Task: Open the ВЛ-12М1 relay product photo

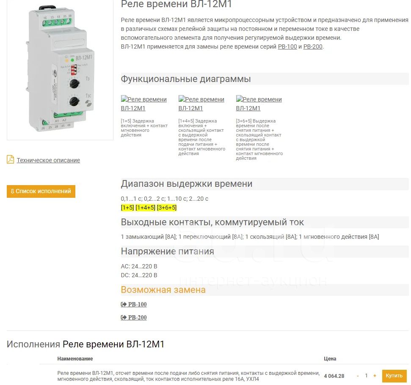Action: 60,70
